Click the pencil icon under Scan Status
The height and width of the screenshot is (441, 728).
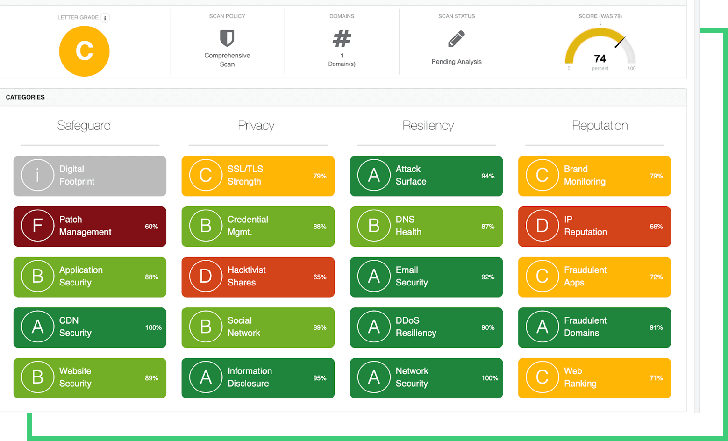tap(456, 39)
